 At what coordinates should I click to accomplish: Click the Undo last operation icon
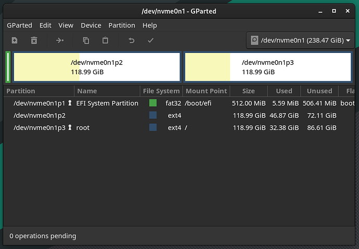[x=132, y=40]
